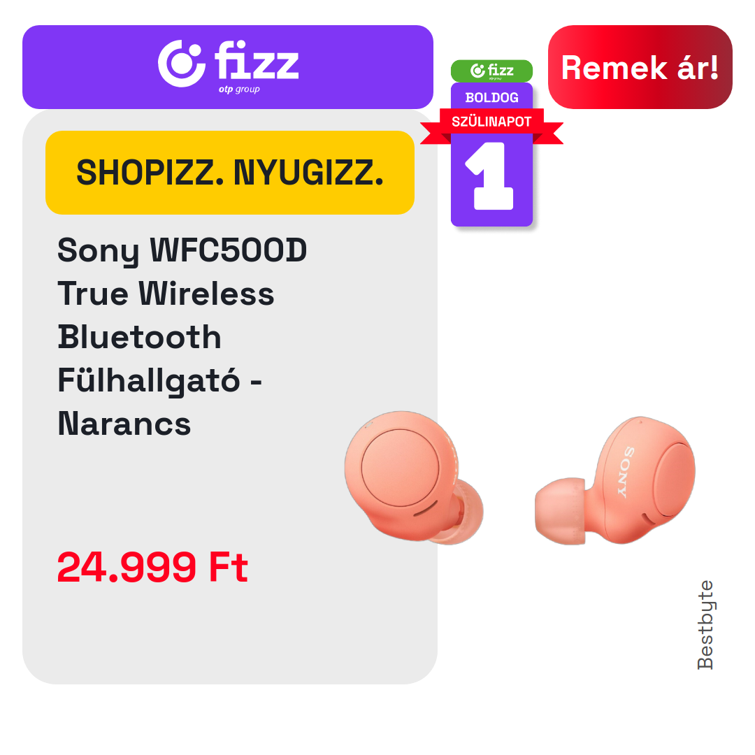This screenshot has height=755, width=755.
Task: Click the Fülhallgató - Narancs text line
Action: pyautogui.click(x=159, y=402)
